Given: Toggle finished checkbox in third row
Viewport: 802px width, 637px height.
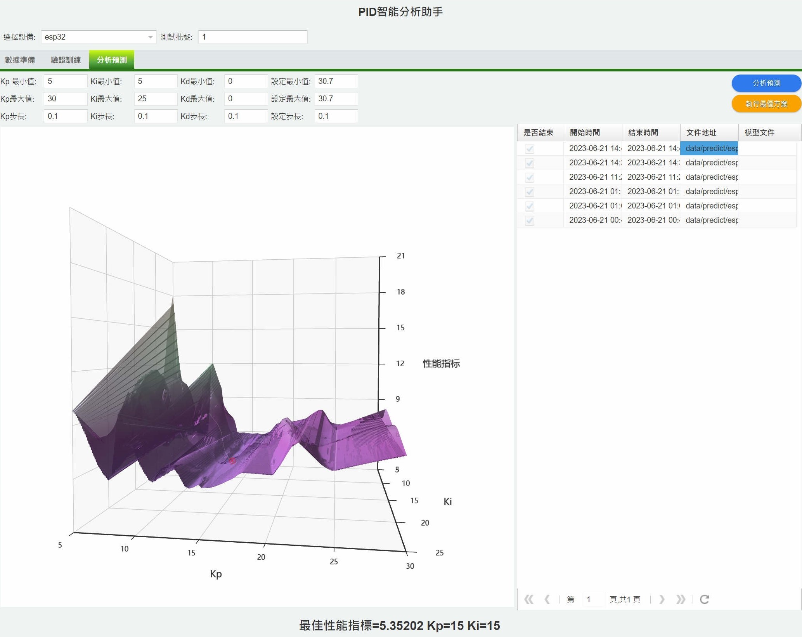Looking at the screenshot, I should (x=529, y=177).
